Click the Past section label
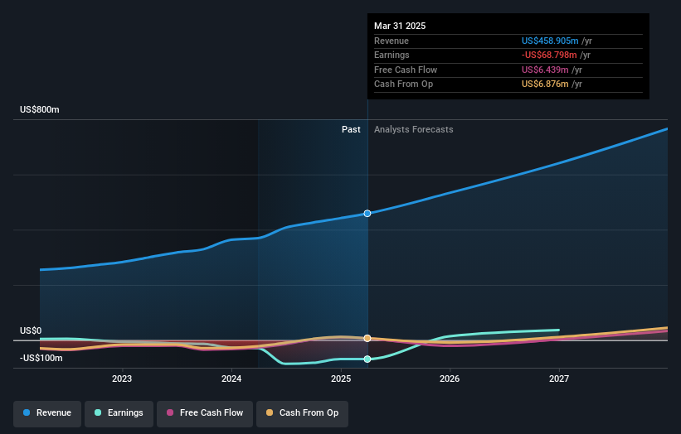Viewport: 681px width, 434px height. coord(351,129)
